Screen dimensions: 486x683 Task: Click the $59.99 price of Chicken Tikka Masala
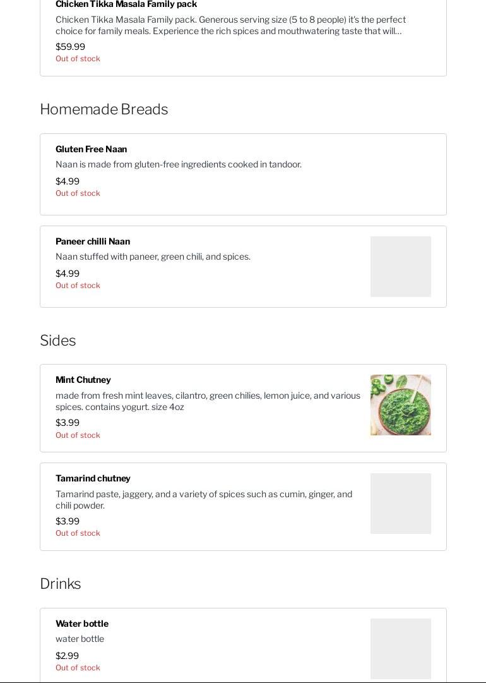[70, 47]
